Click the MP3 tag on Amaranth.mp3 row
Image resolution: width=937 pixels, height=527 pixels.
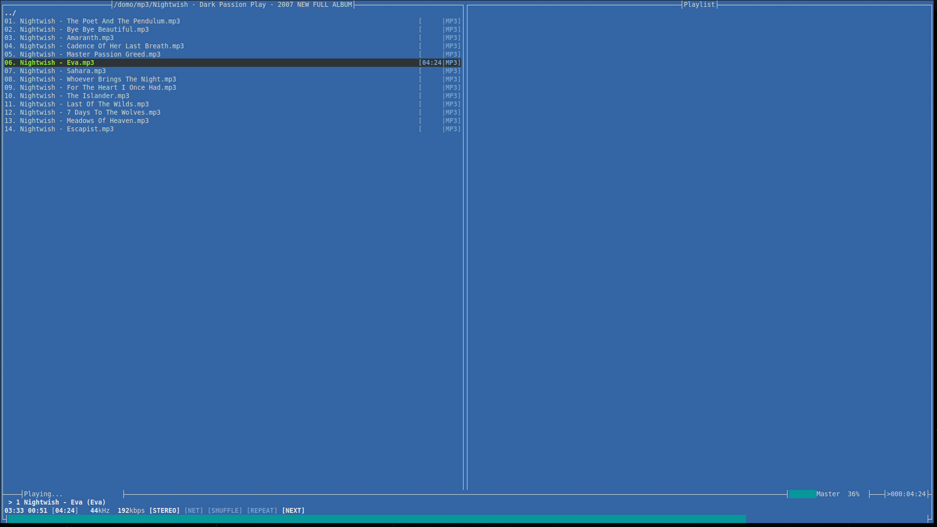coord(452,37)
